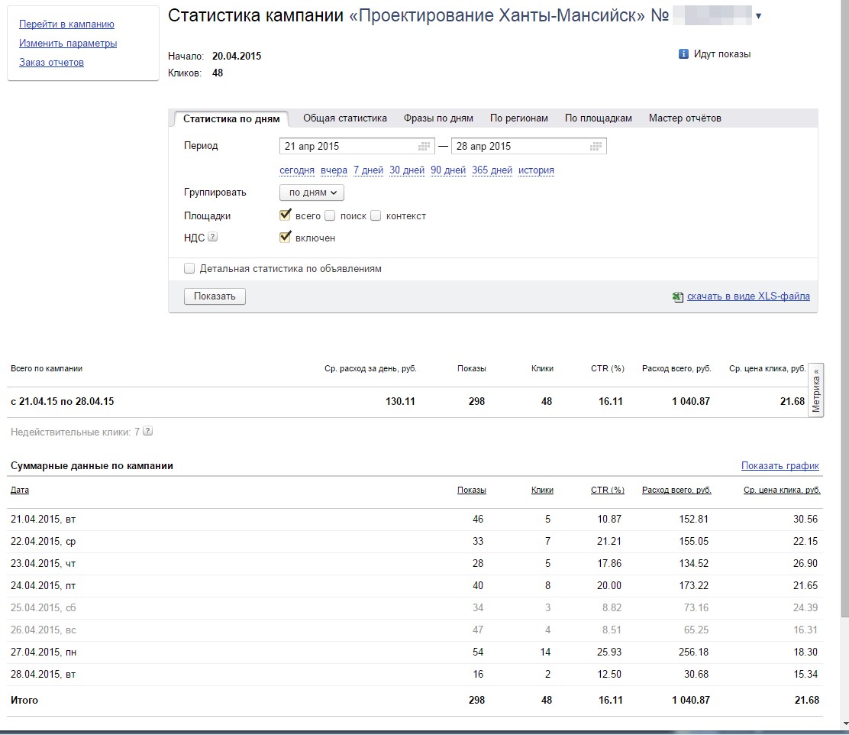849x735 pixels.
Task: Click average daily spend value 130.11
Action: click(400, 402)
